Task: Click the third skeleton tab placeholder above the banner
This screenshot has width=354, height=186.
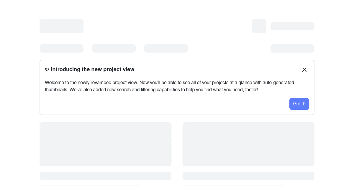Action: 166,48
